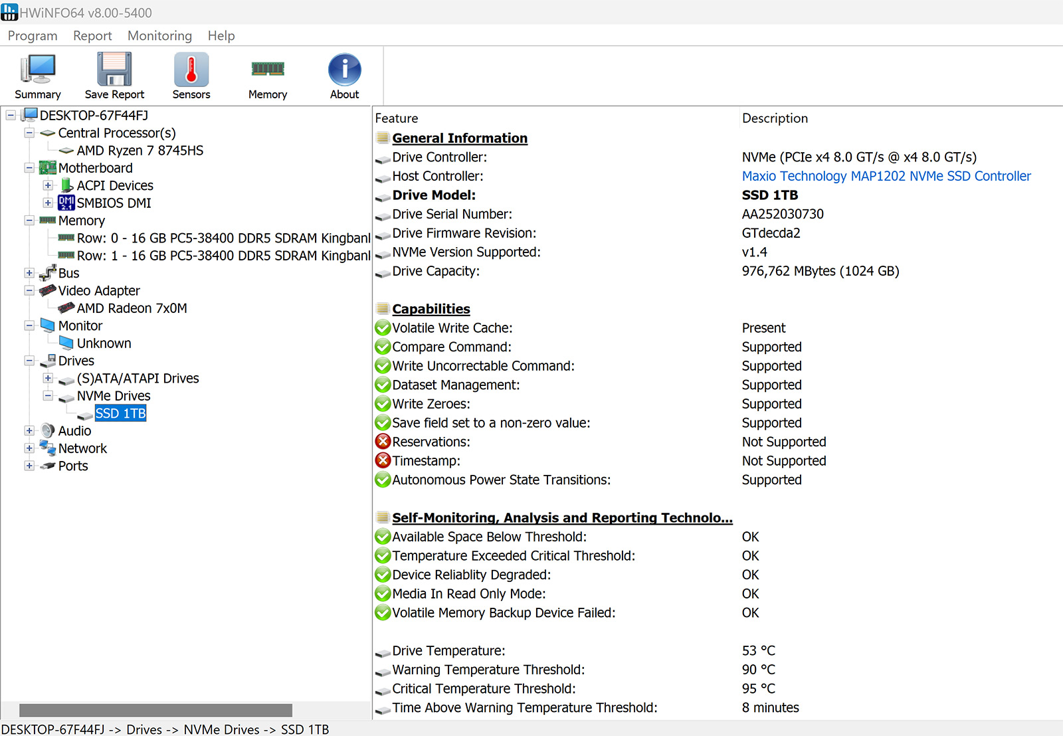Collapse the DESKTOP-67F44FJ root node

click(11, 116)
